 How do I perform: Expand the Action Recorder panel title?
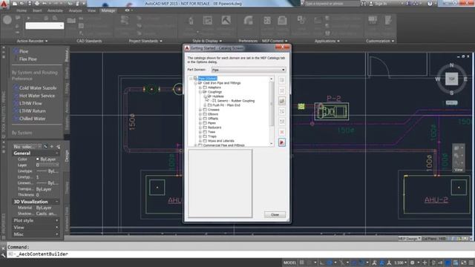click(32, 41)
